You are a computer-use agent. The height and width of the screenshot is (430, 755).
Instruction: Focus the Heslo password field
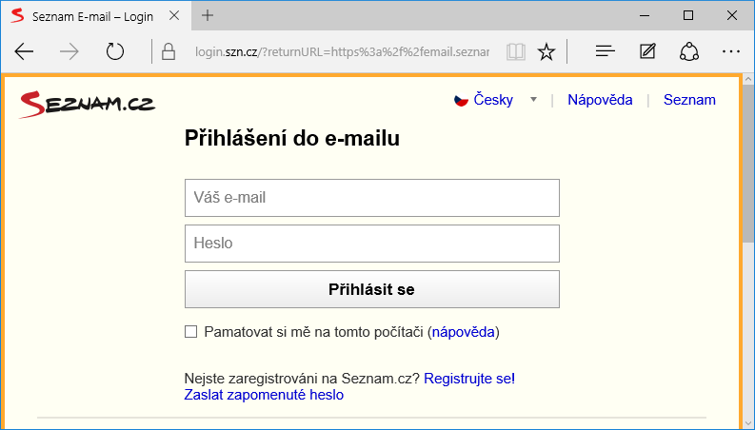pos(371,244)
